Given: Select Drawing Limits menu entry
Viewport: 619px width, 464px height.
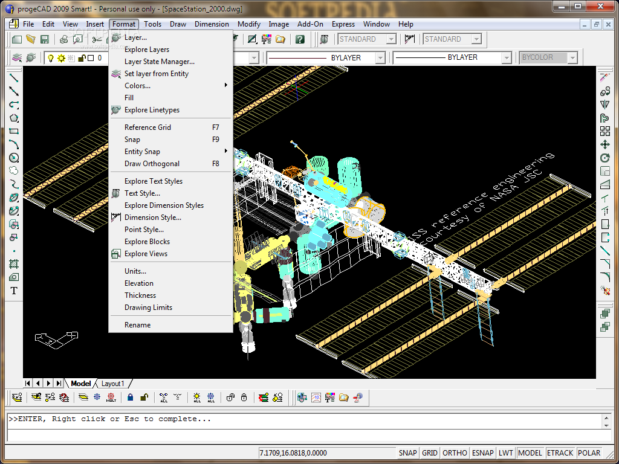Looking at the screenshot, I should click(x=170, y=308).
